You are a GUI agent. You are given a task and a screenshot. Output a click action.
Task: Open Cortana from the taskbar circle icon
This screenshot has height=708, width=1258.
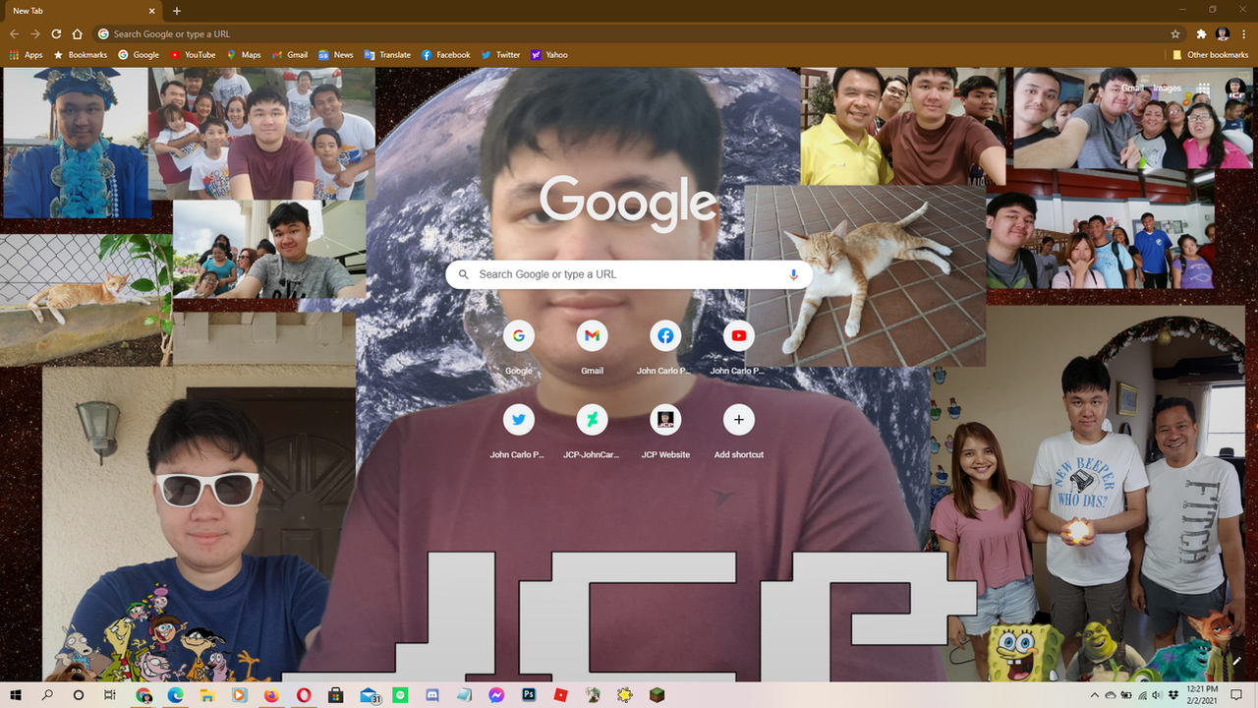coord(79,694)
